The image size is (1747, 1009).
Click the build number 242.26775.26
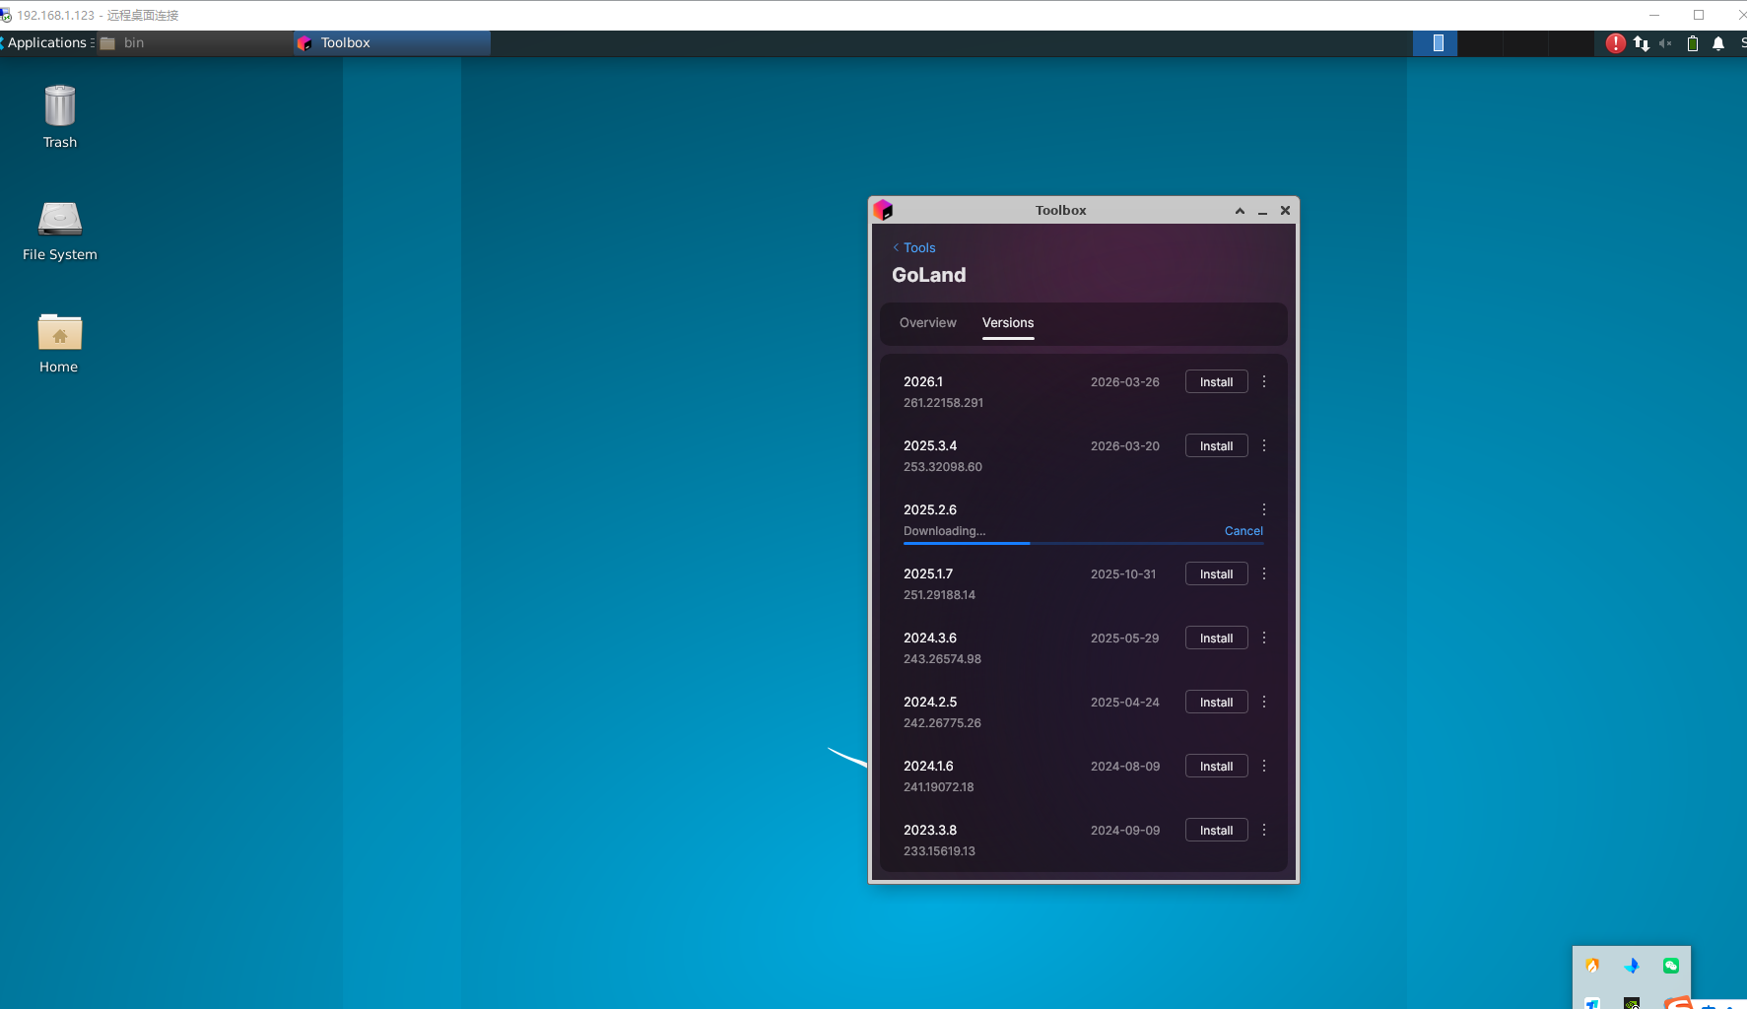(942, 723)
